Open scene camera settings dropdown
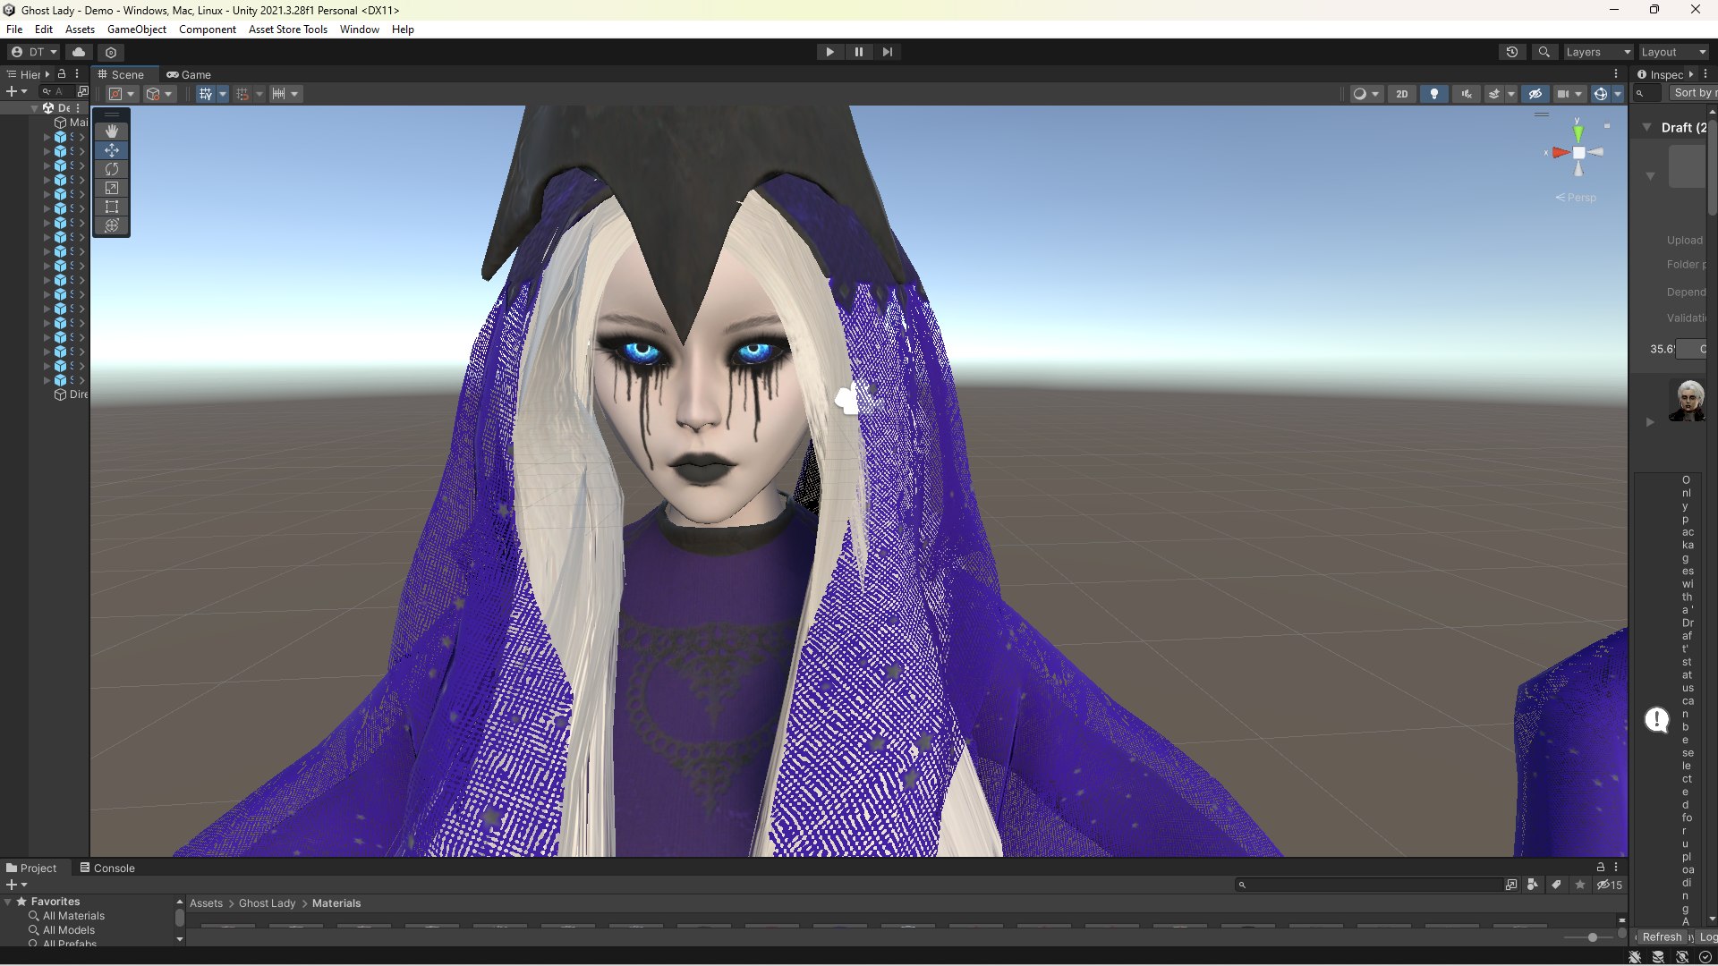Screen dimensions: 1718x966 coord(1569,94)
